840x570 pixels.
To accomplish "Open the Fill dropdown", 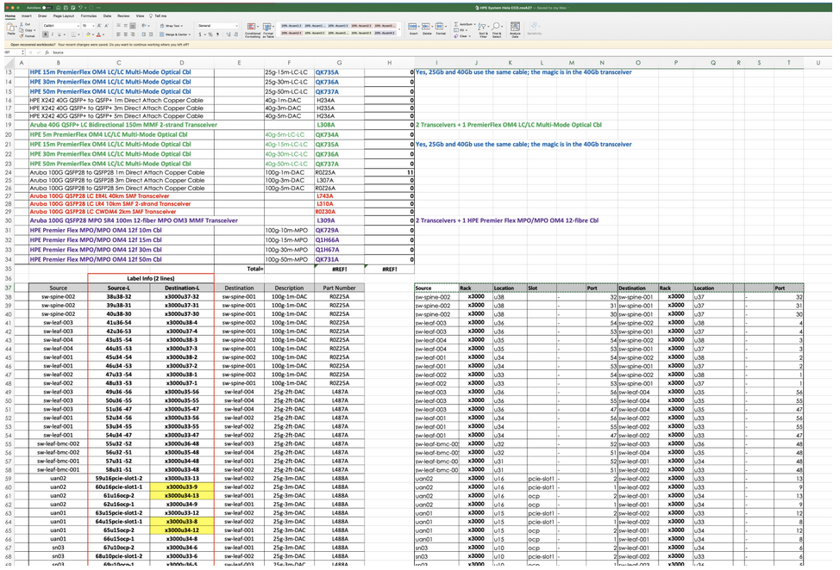I will point(461,30).
